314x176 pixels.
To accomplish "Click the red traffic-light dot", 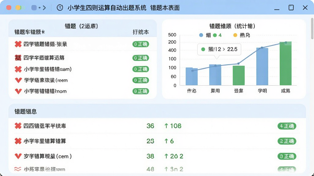I will point(9,8).
